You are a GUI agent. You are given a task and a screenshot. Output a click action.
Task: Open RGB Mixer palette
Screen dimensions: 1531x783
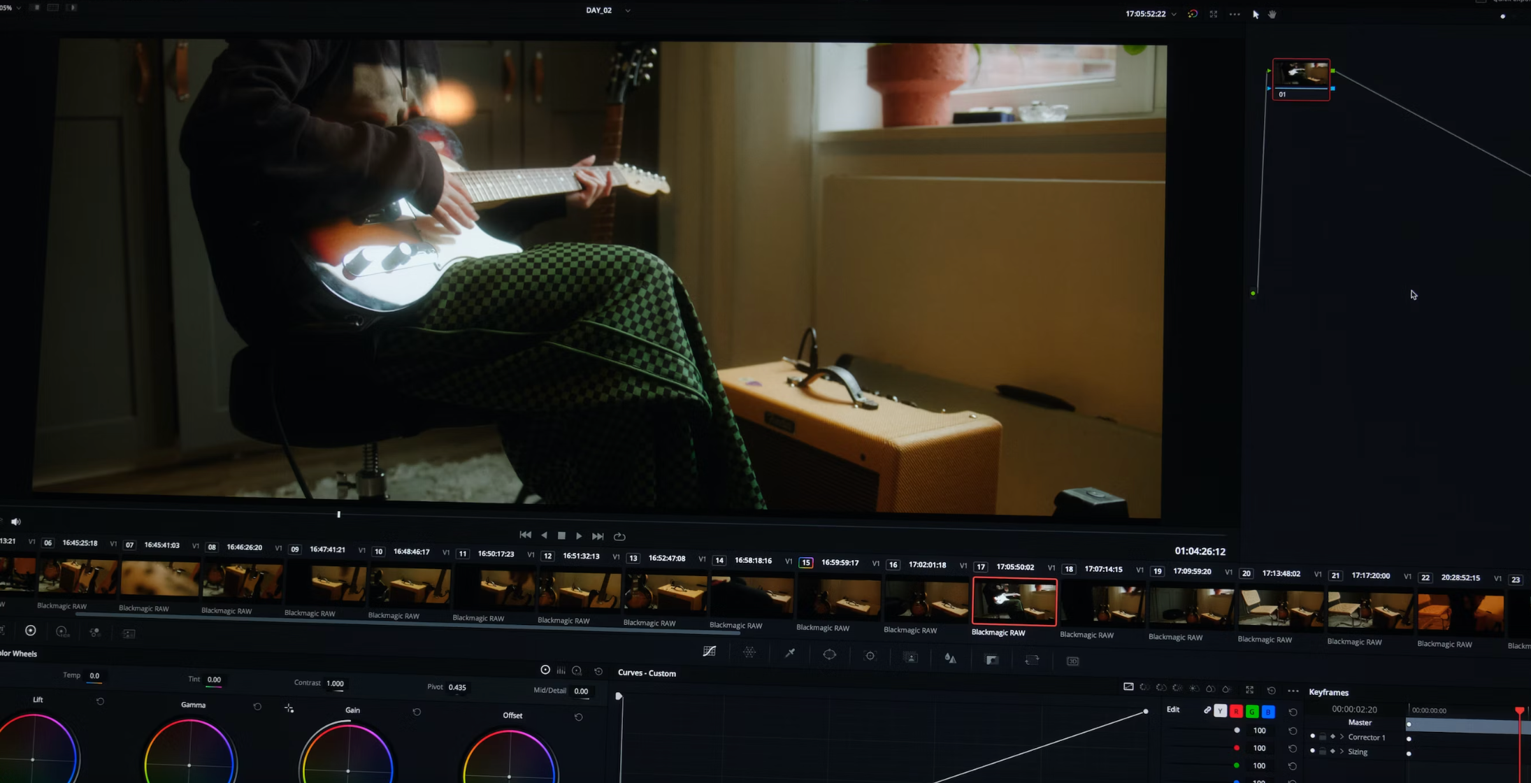point(95,633)
